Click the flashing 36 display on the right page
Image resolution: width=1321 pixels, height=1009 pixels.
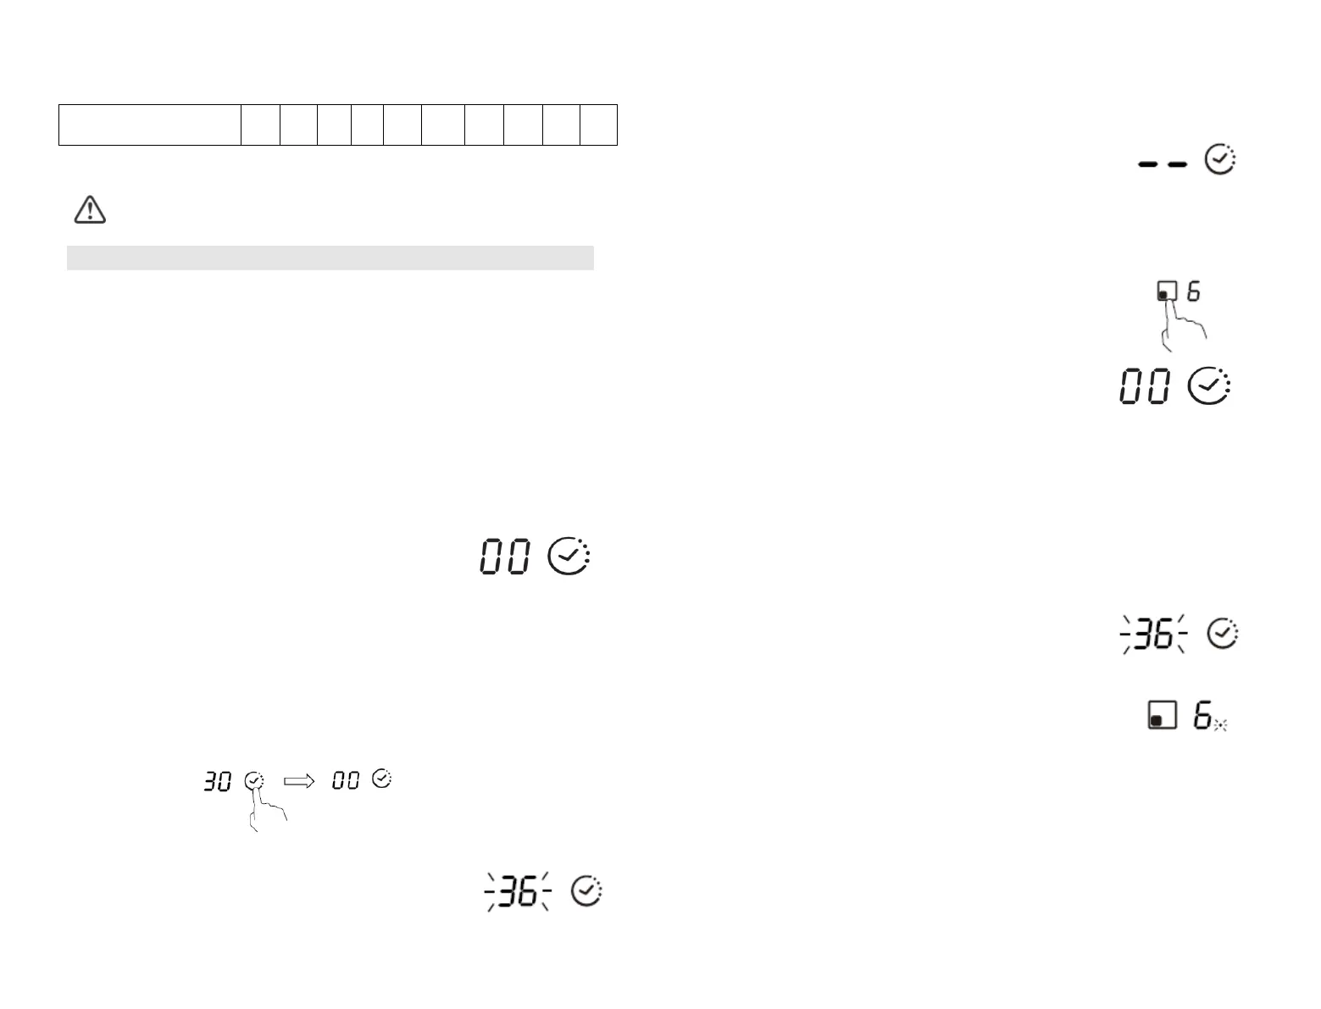pos(1153,635)
